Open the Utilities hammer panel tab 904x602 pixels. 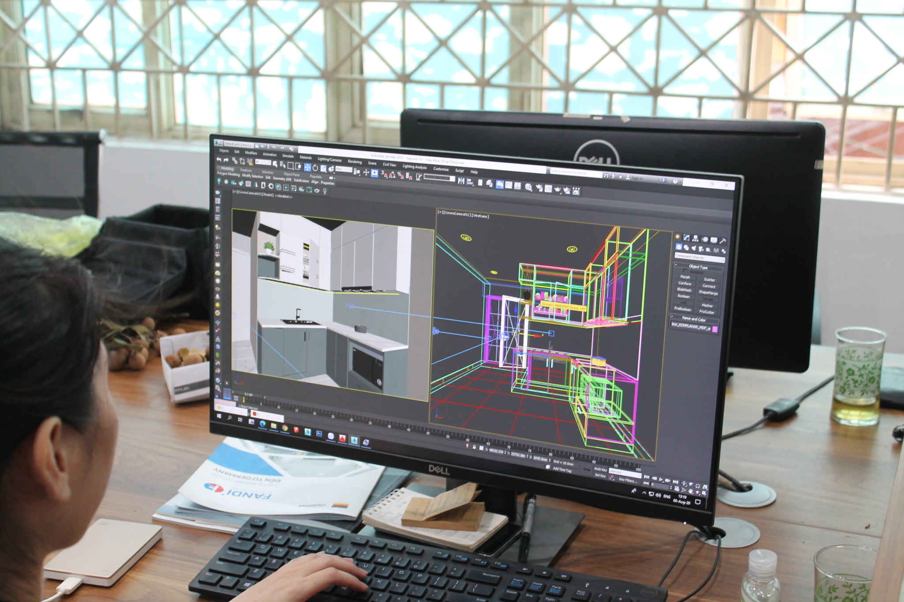(x=723, y=241)
